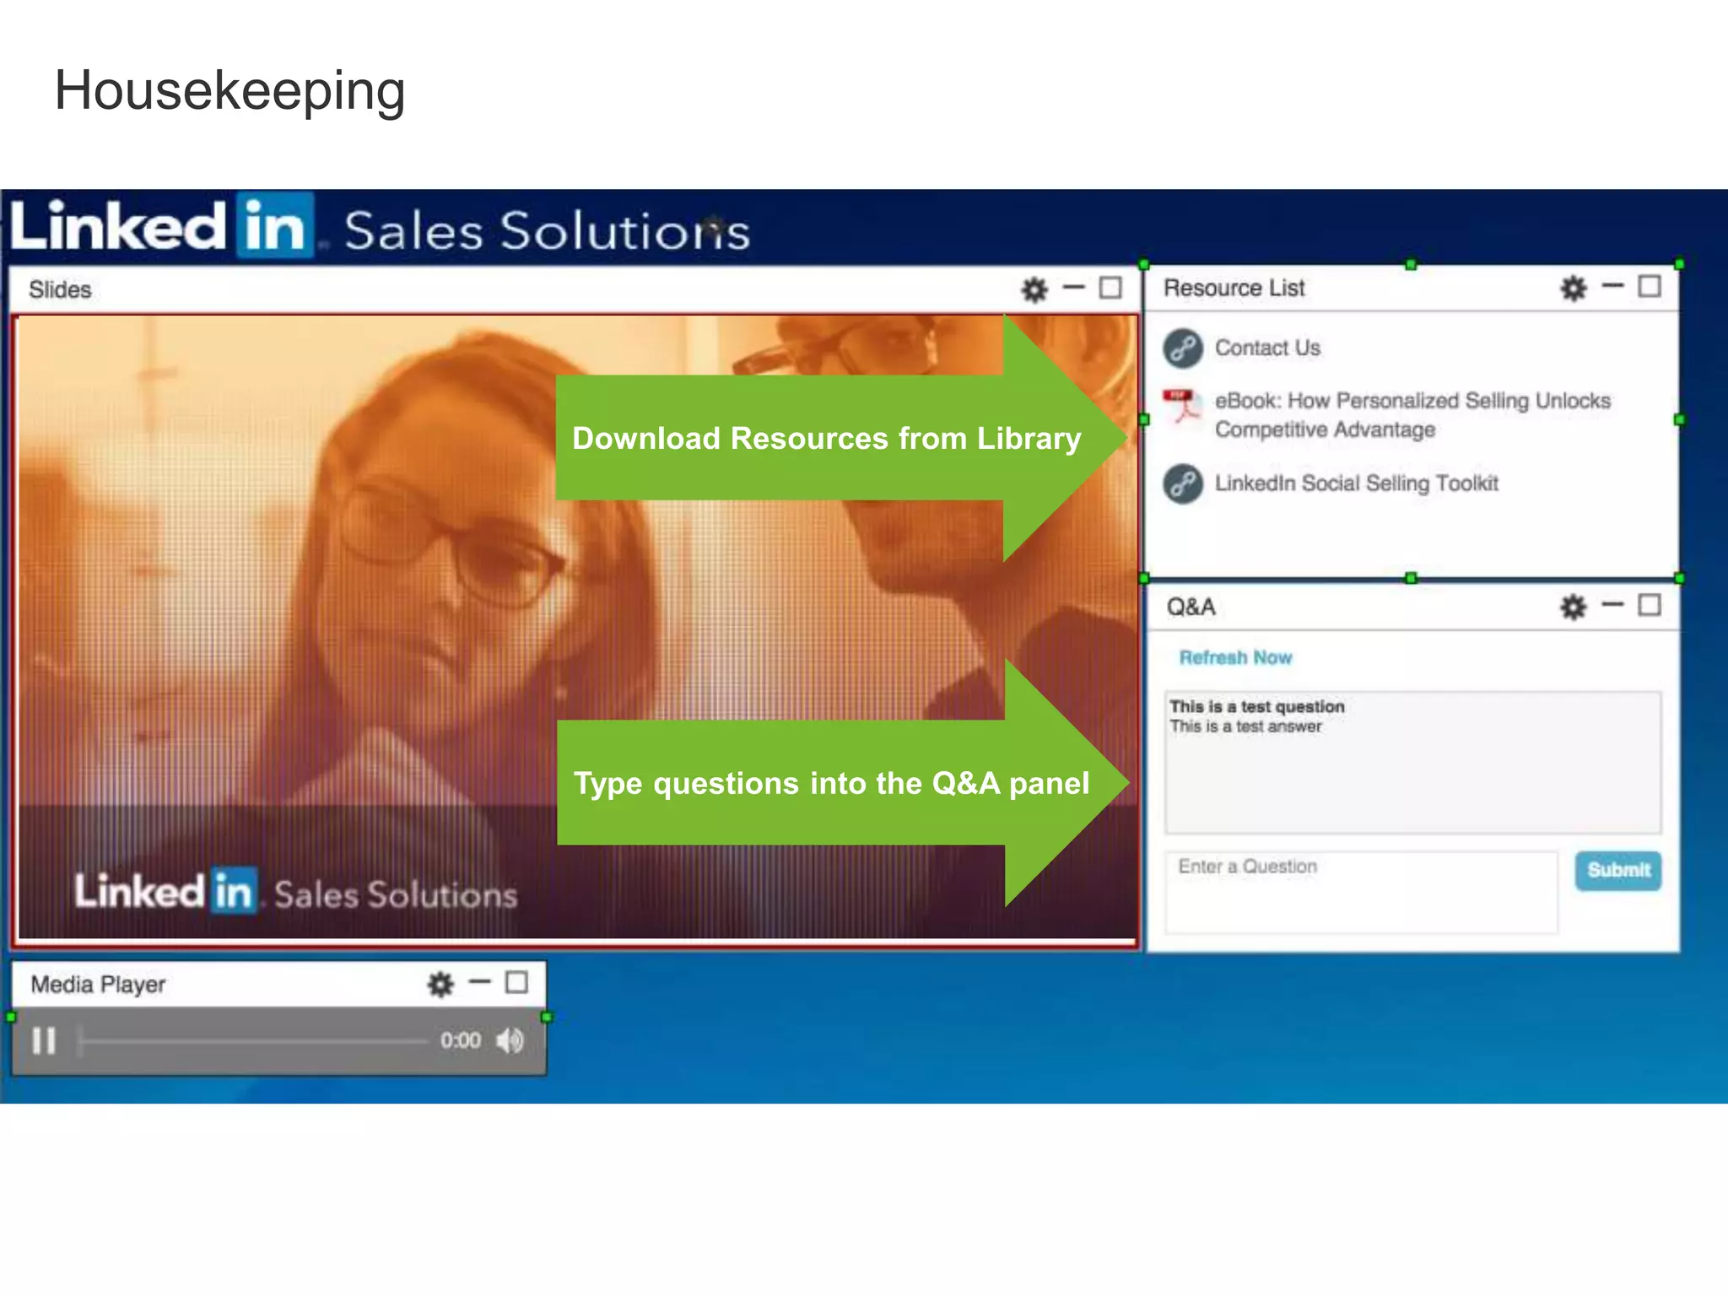Maximize the Resource List panel
The width and height of the screenshot is (1728, 1296).
pyautogui.click(x=1650, y=287)
